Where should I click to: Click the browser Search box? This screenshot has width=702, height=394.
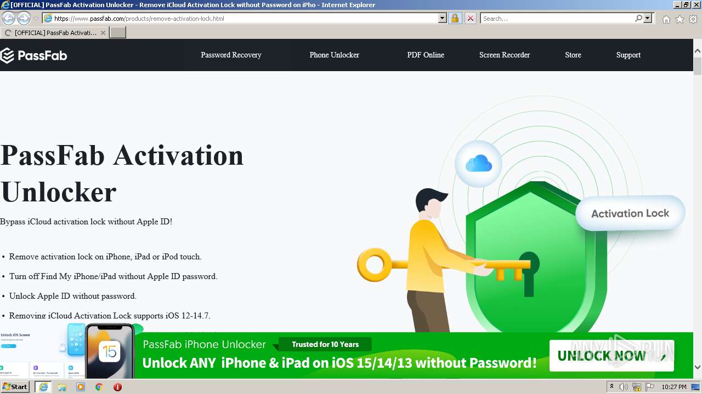[x=558, y=19]
